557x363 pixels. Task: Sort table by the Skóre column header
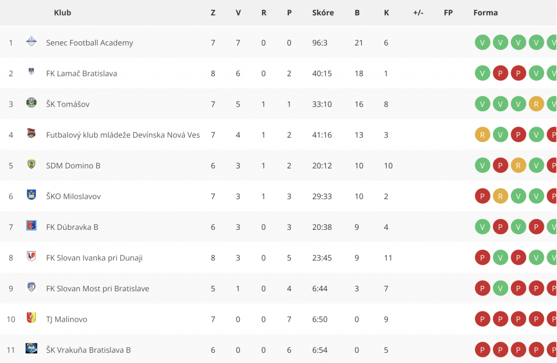click(x=323, y=13)
